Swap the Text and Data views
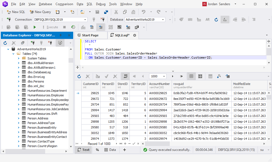 click(x=97, y=150)
